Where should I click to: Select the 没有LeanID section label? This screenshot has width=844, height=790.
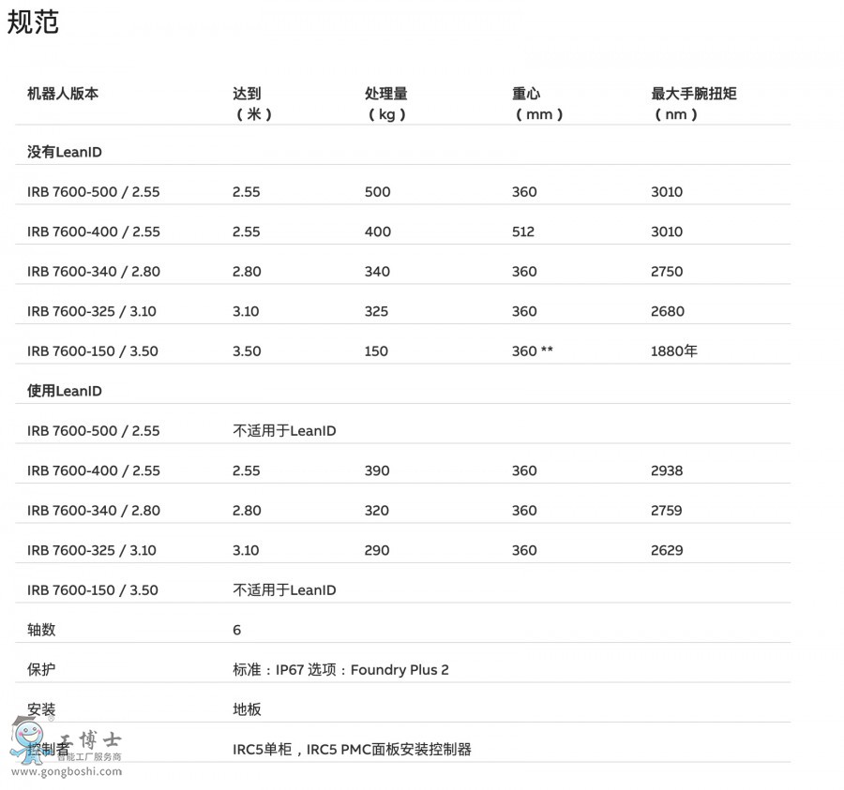point(58,150)
